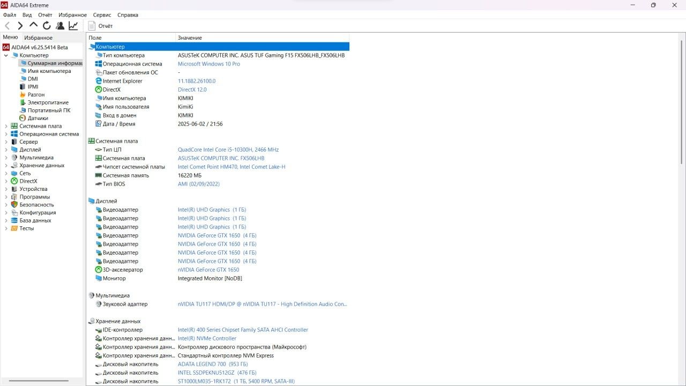The image size is (686, 386).
Task: Switch to the Меню sidebar tab
Action: 11,37
